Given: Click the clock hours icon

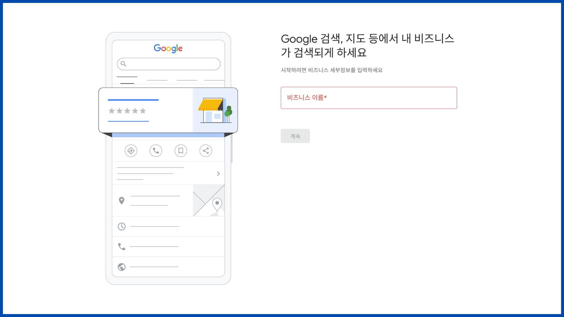Looking at the screenshot, I should (122, 227).
